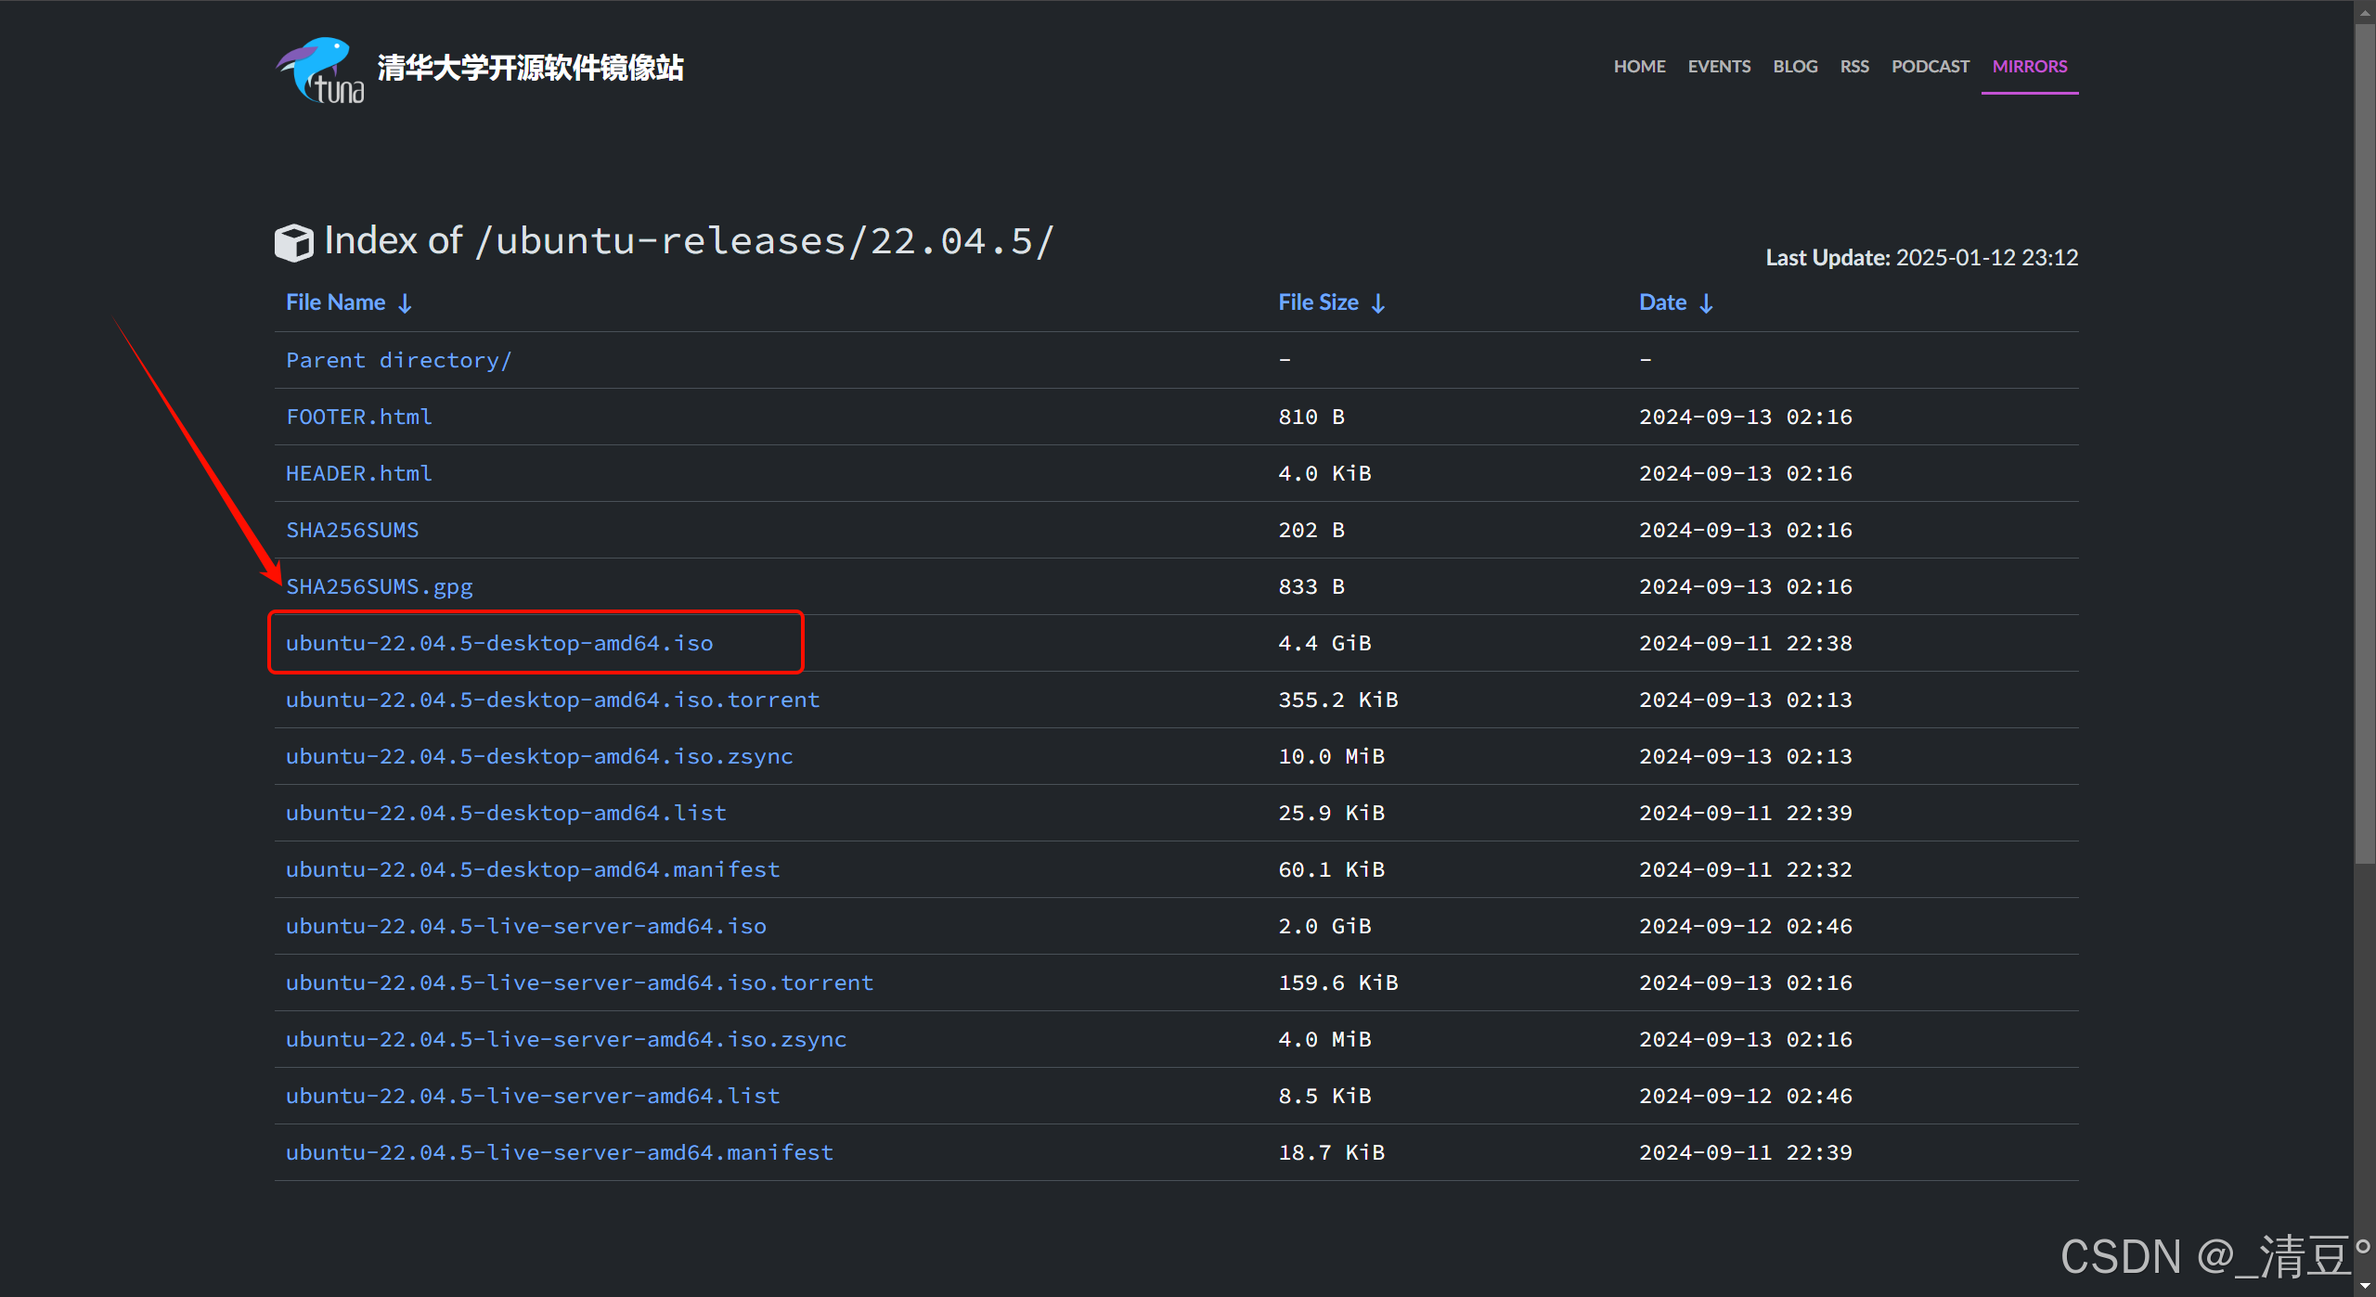Click the File Size sort arrow

(x=1378, y=303)
